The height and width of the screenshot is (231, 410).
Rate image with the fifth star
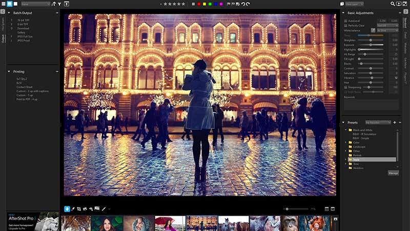pyautogui.click(x=183, y=4)
